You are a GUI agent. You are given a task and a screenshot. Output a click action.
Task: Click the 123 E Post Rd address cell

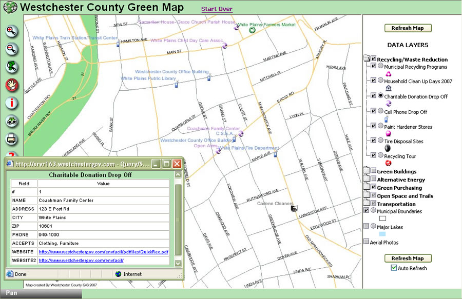(103, 209)
